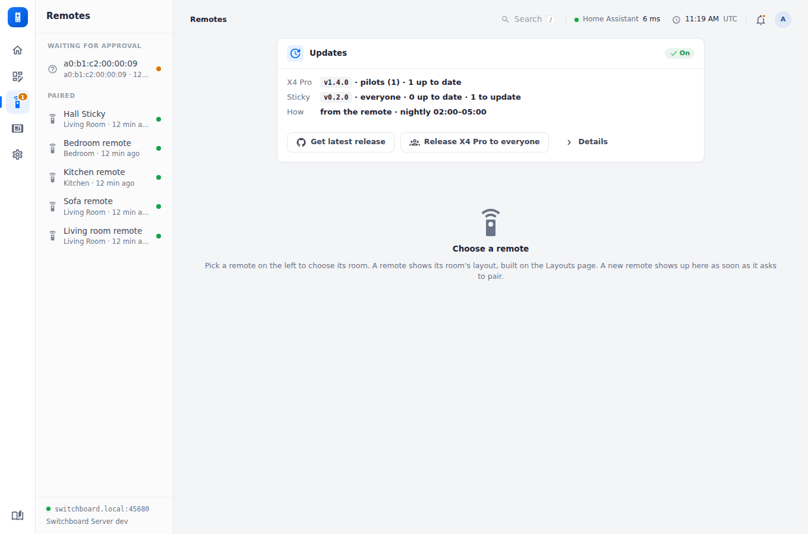
Task: Select the waiting remote a0:b1:c2:00:00:09
Action: pos(105,69)
